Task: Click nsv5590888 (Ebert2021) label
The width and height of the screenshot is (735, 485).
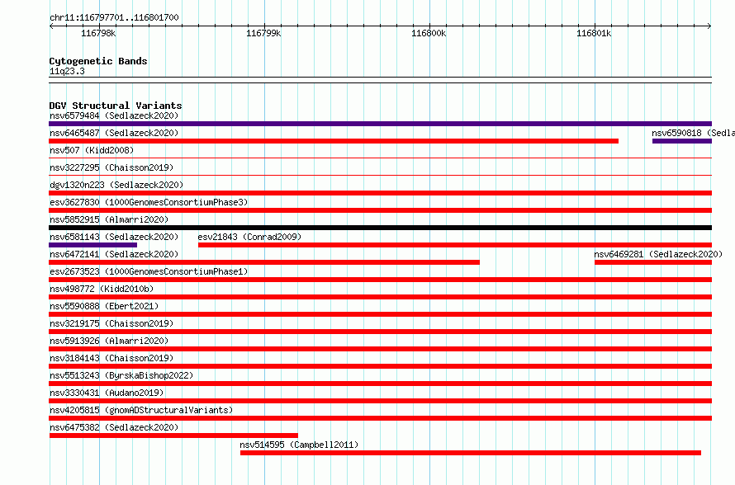Action: coord(104,306)
